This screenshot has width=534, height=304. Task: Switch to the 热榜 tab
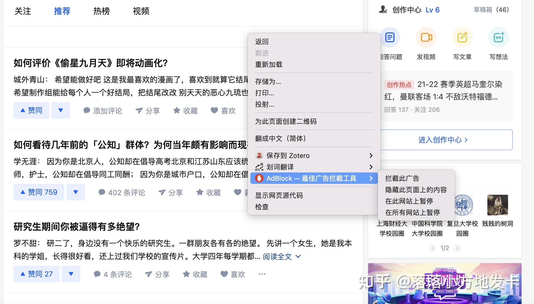point(101,11)
